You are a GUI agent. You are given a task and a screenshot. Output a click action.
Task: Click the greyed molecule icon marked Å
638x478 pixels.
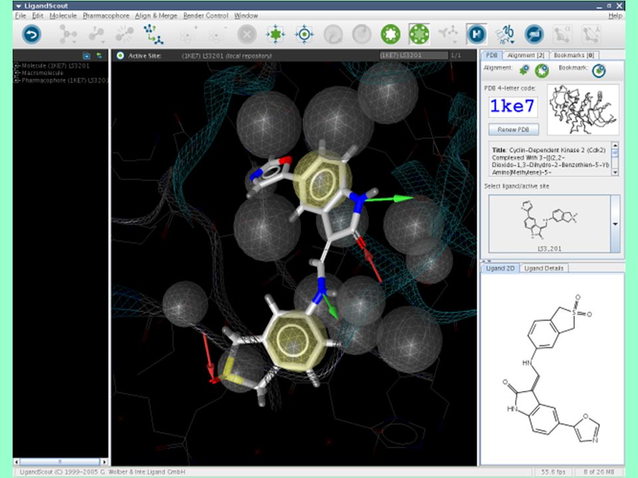(x=591, y=34)
